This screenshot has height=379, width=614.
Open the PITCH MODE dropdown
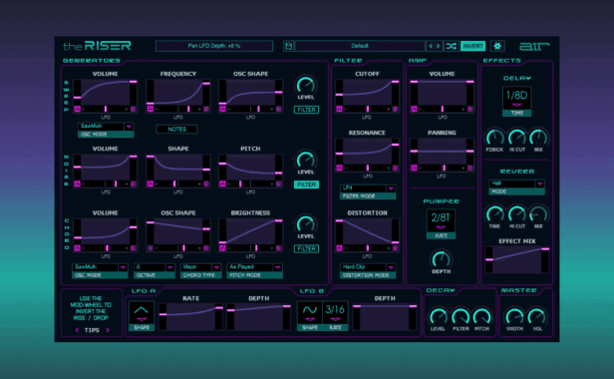point(254,267)
